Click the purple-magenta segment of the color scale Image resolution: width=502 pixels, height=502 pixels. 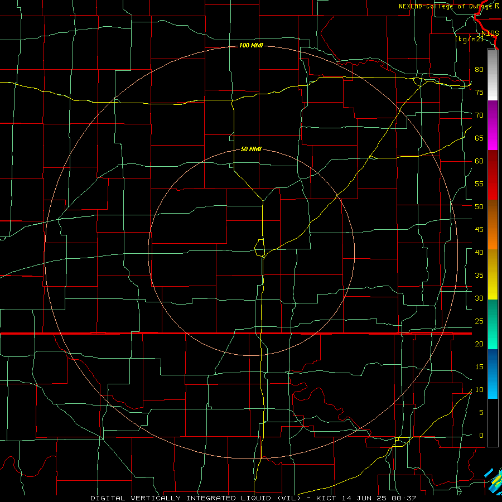[x=493, y=125]
